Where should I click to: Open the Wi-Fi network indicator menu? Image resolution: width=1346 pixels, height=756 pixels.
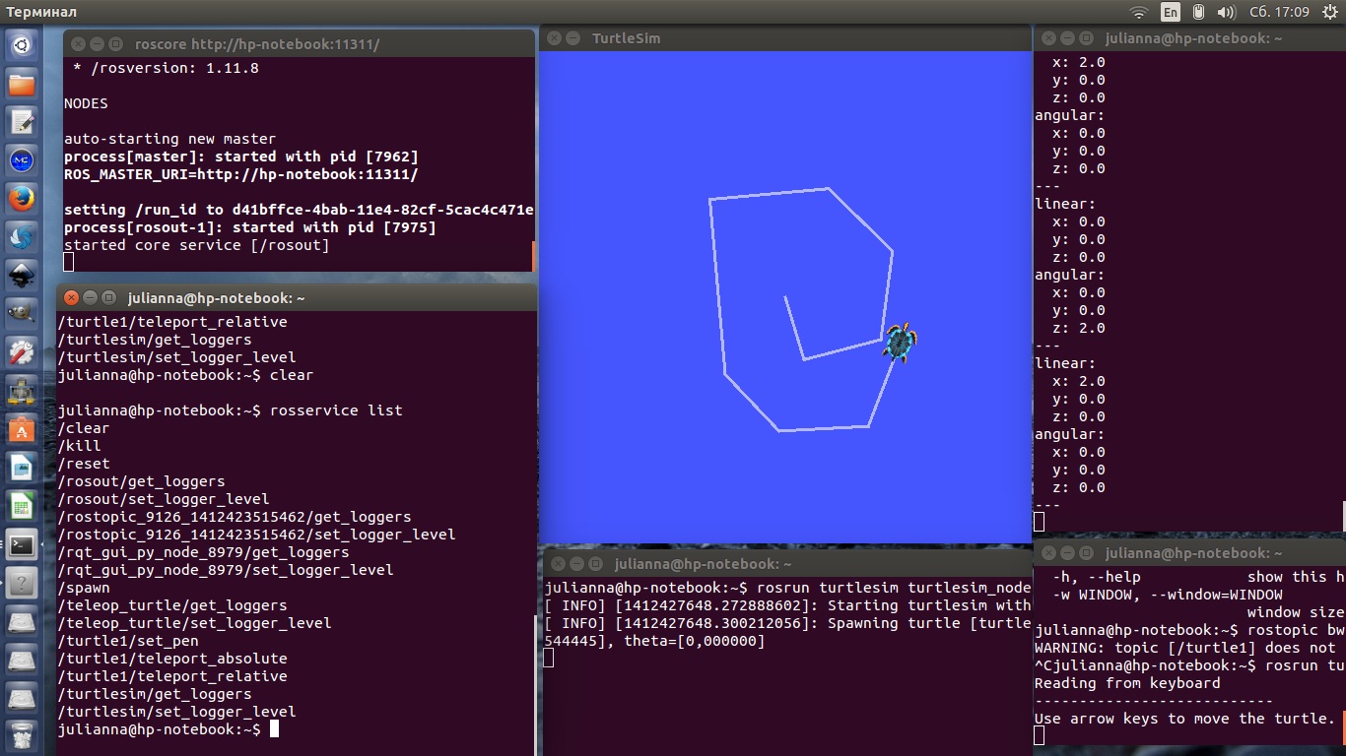[x=1139, y=12]
